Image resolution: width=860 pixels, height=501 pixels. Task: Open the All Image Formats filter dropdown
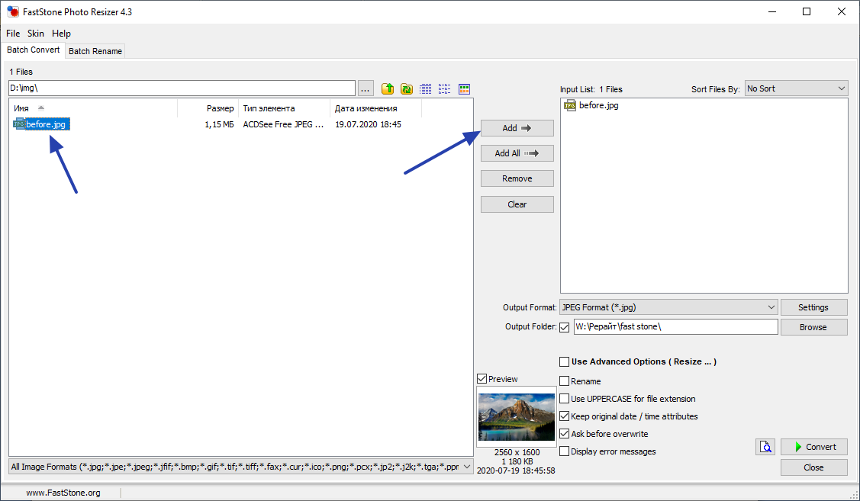click(241, 467)
